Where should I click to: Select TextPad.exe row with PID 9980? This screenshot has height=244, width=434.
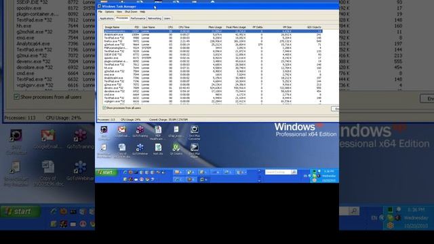tap(213, 38)
